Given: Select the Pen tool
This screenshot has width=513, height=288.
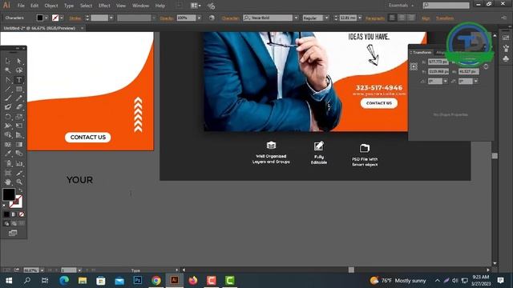Looking at the screenshot, I should [x=8, y=80].
